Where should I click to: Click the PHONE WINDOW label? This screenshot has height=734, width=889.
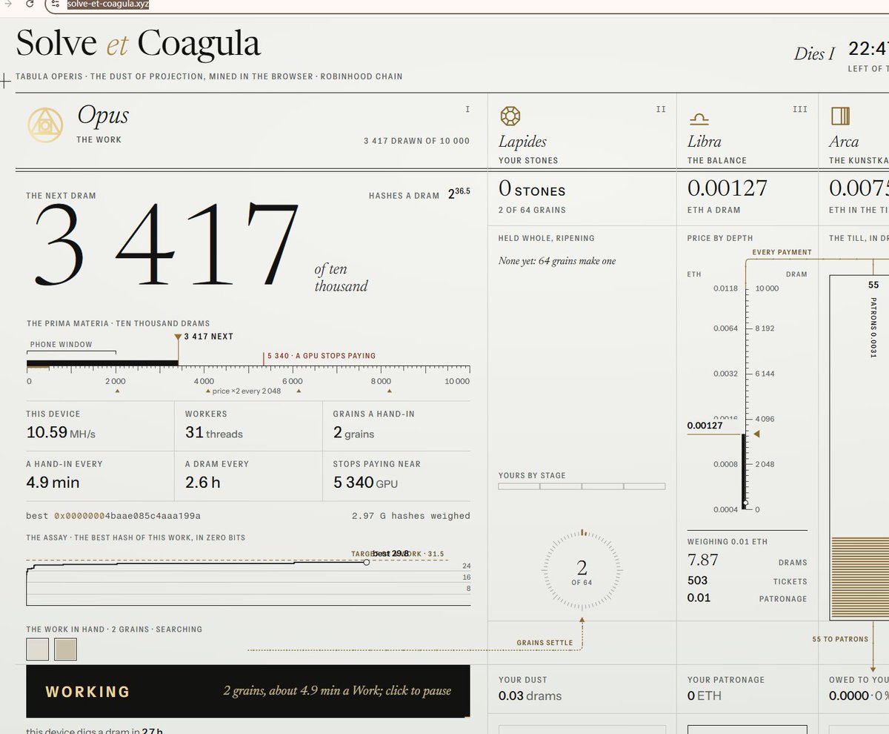click(61, 345)
